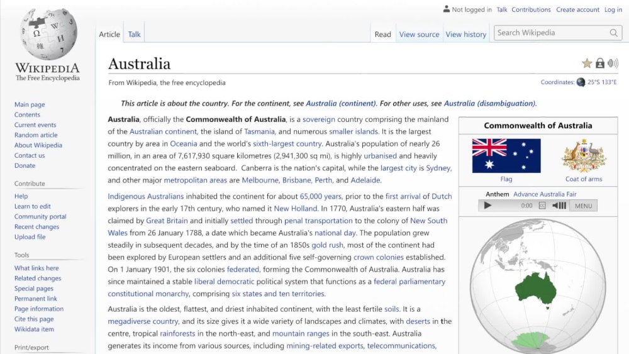Click the Log in link
The height and width of the screenshot is (354, 629).
point(613,9)
